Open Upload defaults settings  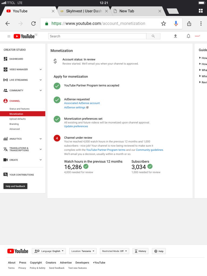(18, 119)
